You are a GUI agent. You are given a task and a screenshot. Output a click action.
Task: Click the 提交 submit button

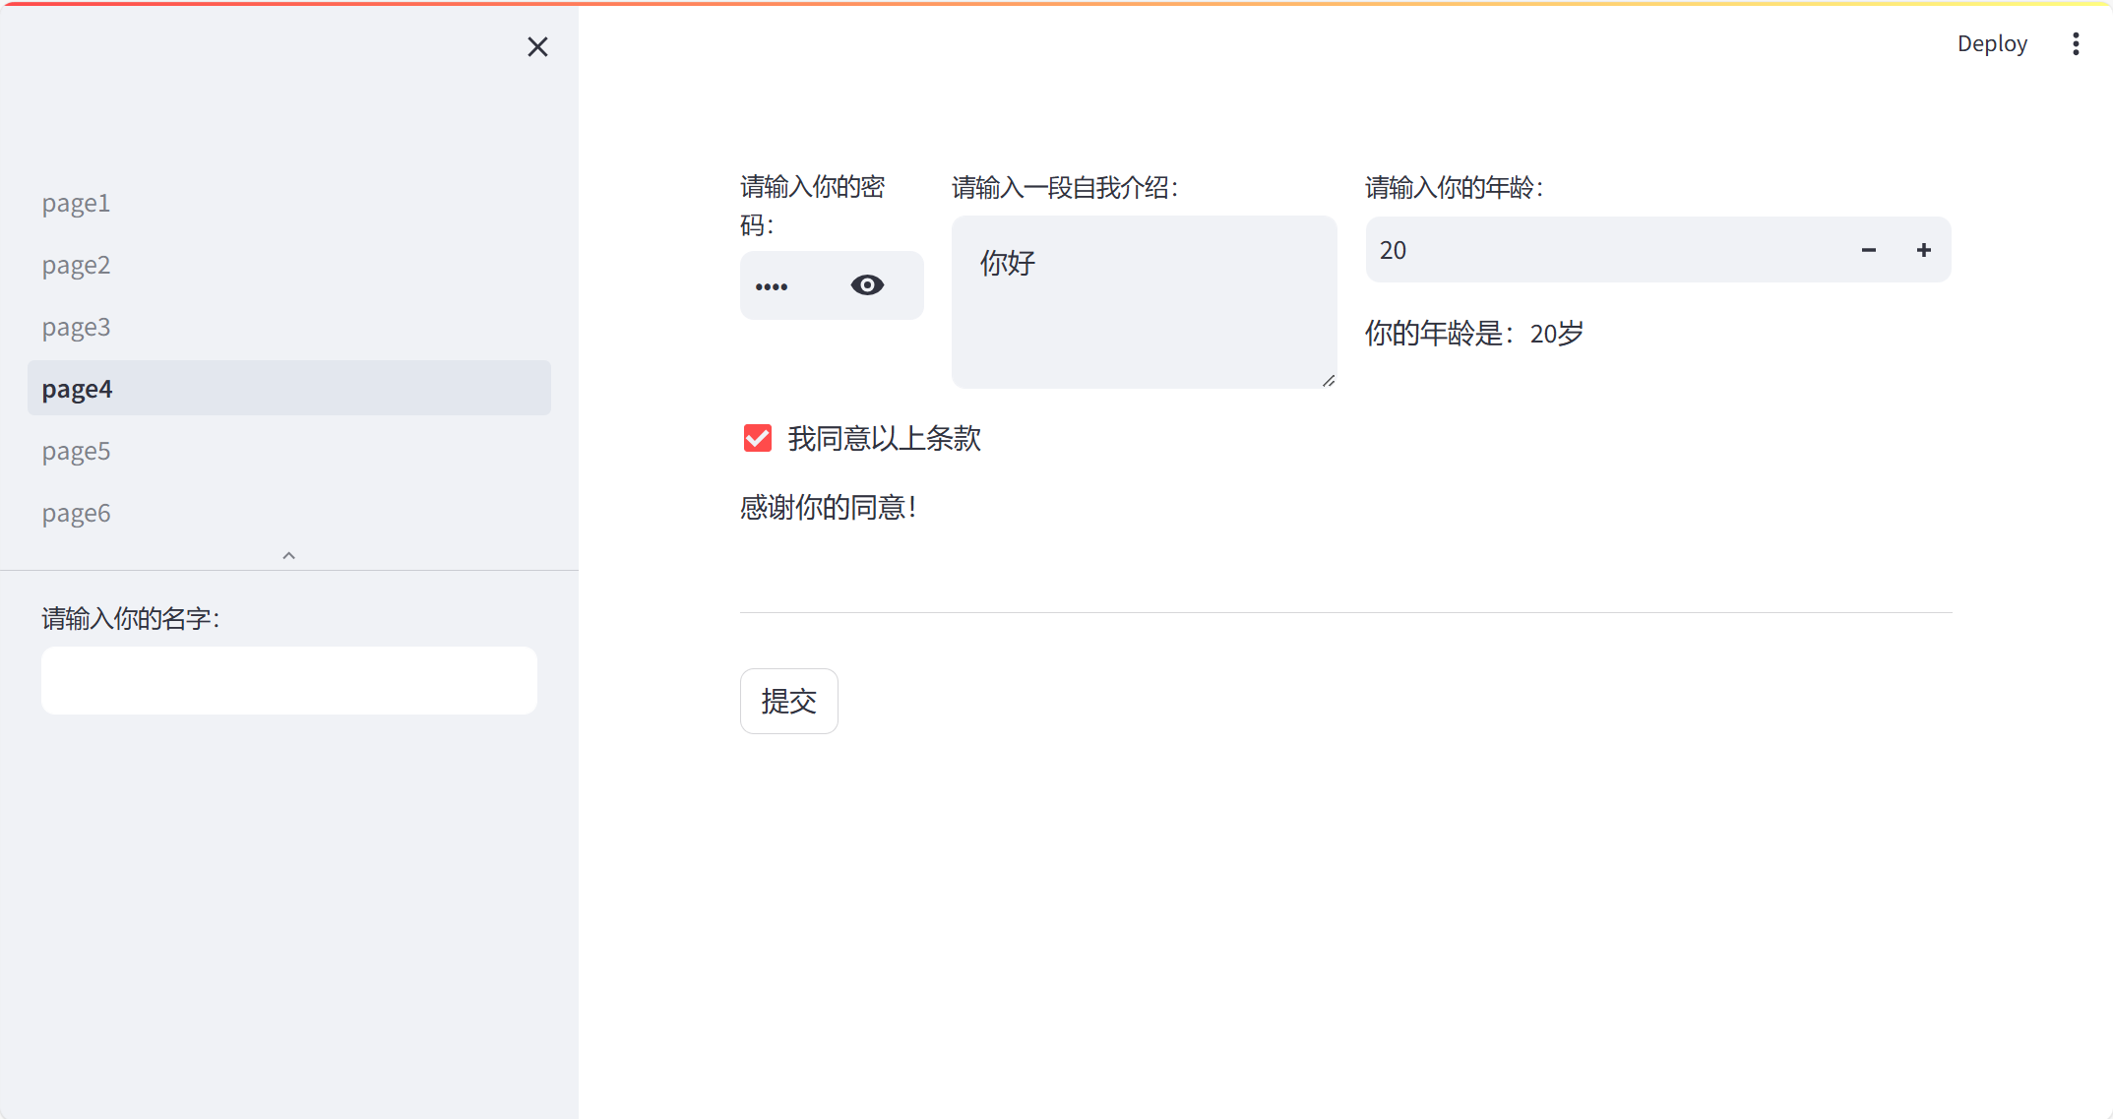click(x=788, y=701)
